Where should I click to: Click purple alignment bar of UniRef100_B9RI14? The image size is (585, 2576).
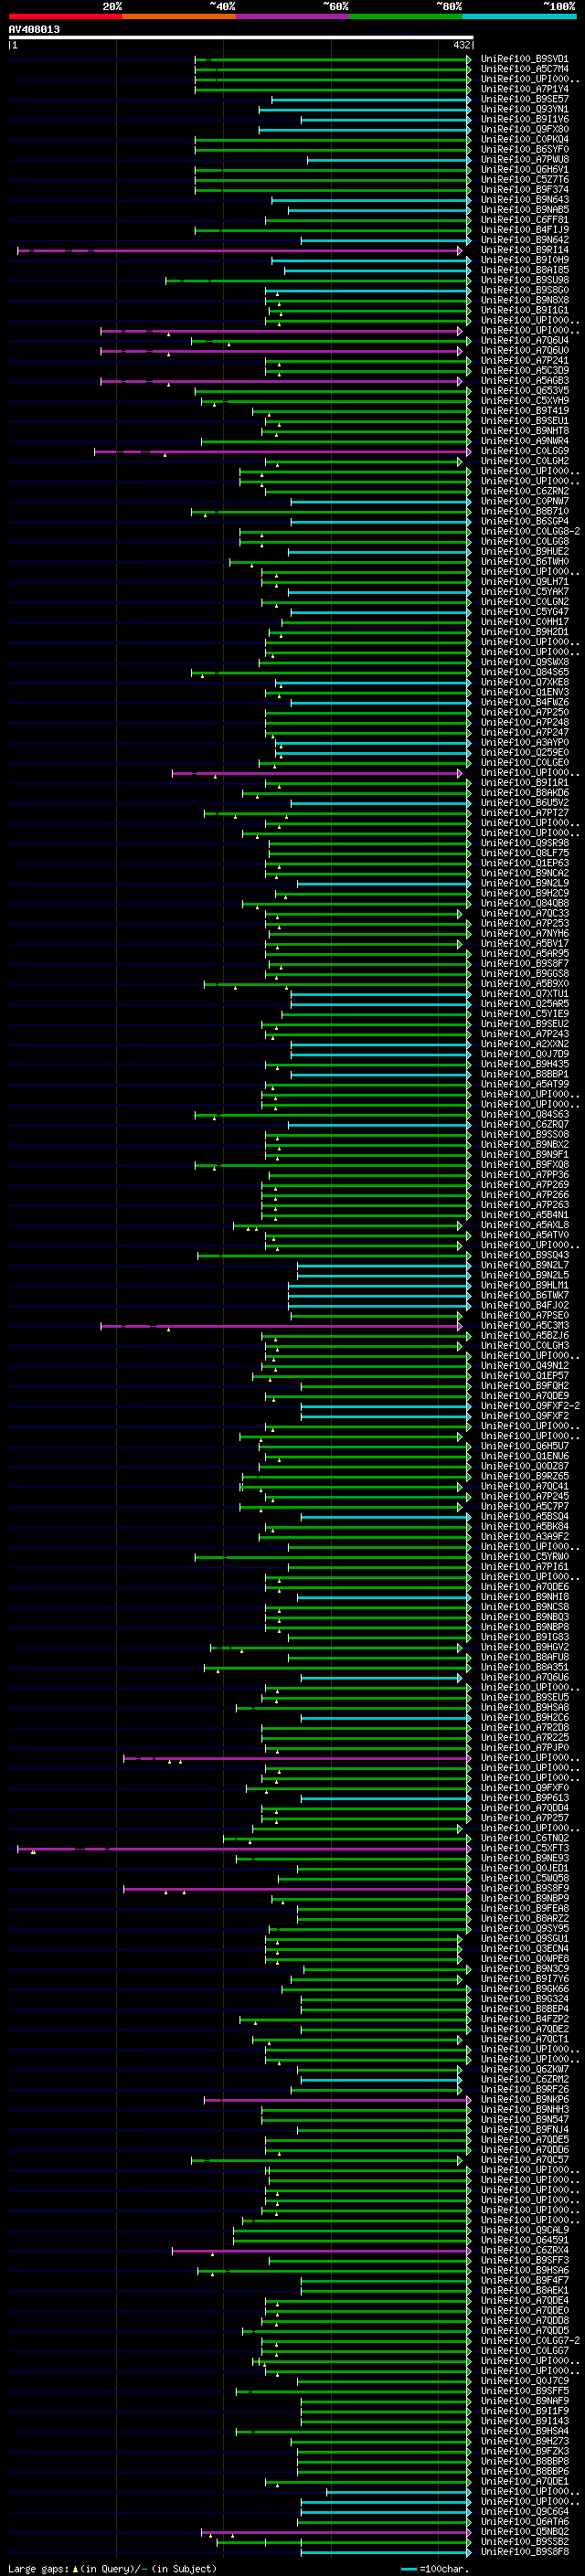(x=240, y=250)
